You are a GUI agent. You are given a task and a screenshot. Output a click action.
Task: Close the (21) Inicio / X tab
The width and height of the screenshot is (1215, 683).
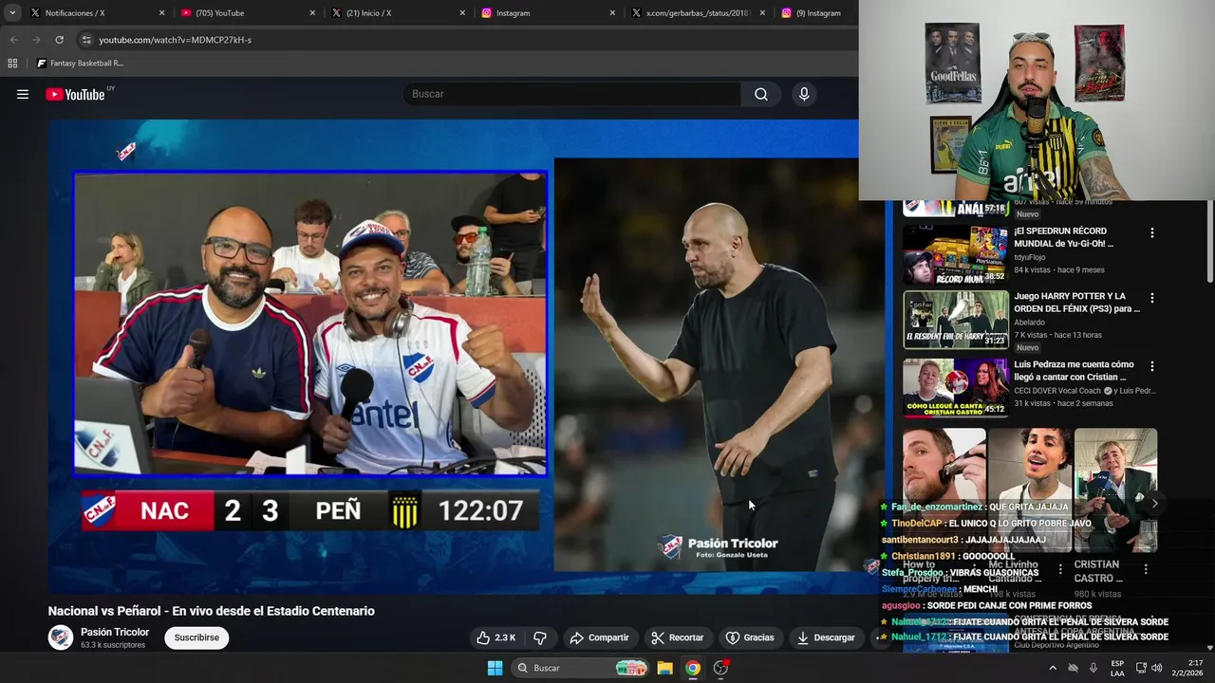pyautogui.click(x=462, y=13)
